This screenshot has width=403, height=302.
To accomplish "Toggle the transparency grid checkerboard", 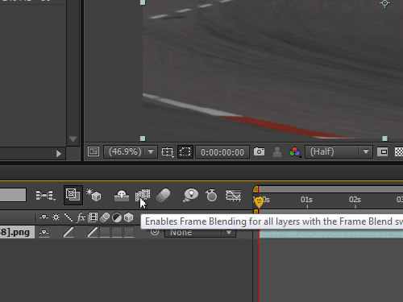I will (x=399, y=152).
